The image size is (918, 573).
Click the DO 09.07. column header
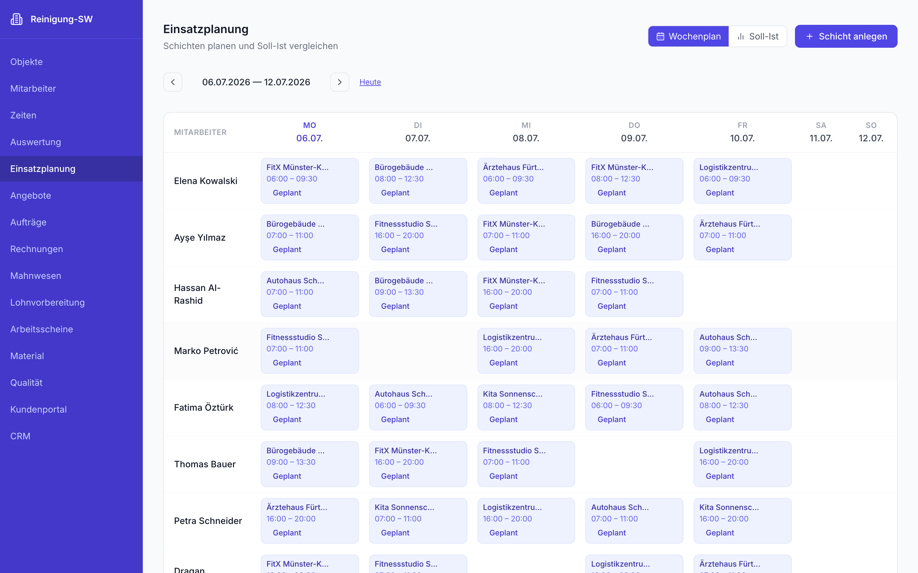(x=634, y=132)
